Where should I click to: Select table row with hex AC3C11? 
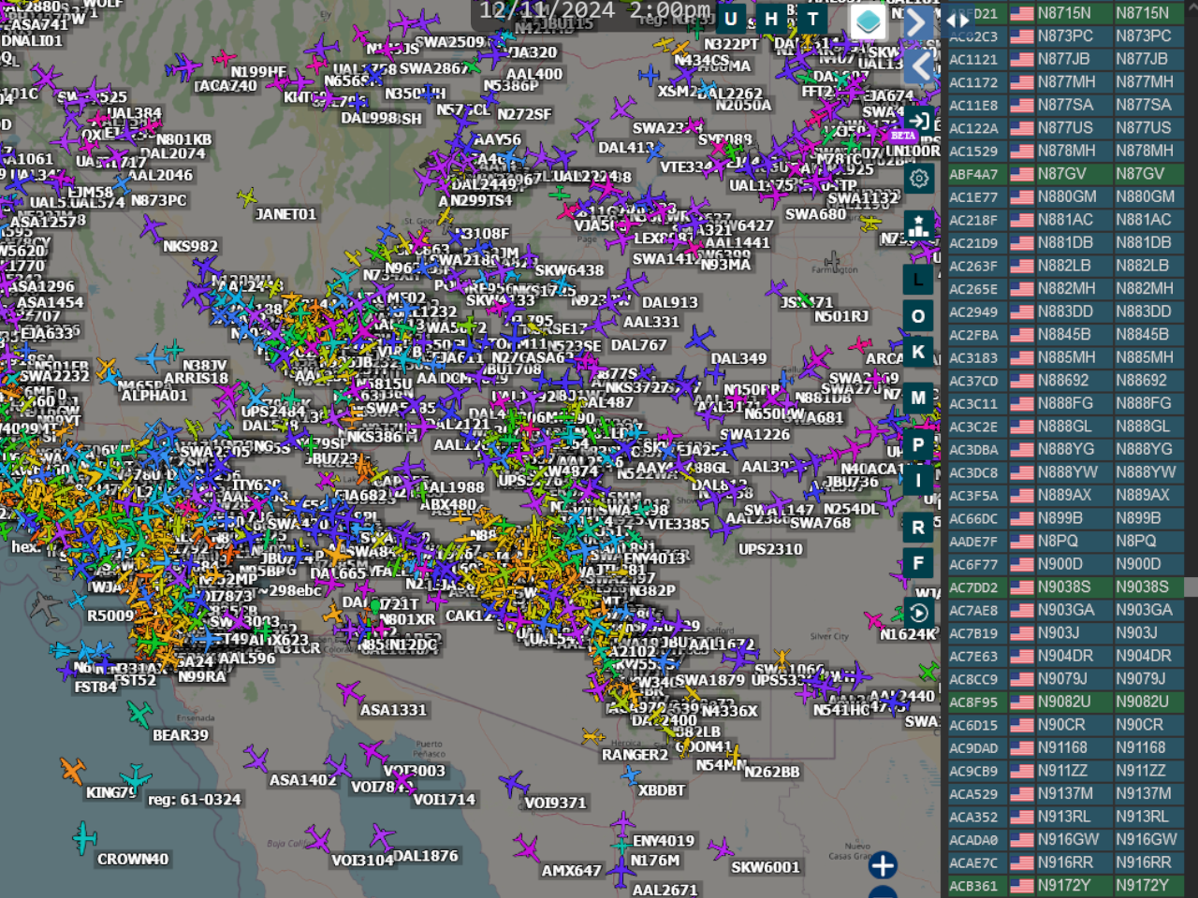1066,403
